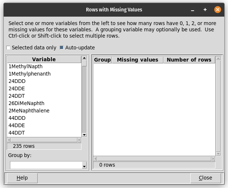The height and width of the screenshot is (188, 228).
Task: Select the 26DiMeNaphth variable
Action: pyautogui.click(x=44, y=103)
